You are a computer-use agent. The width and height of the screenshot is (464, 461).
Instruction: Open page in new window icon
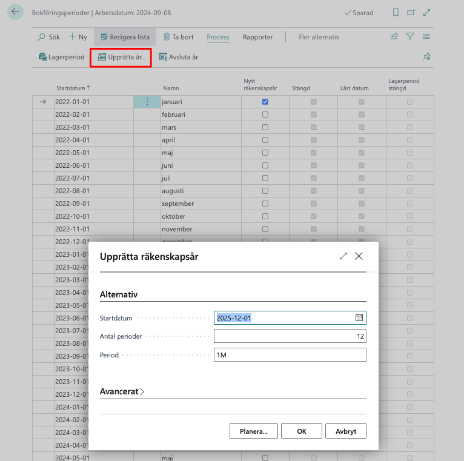pos(411,13)
